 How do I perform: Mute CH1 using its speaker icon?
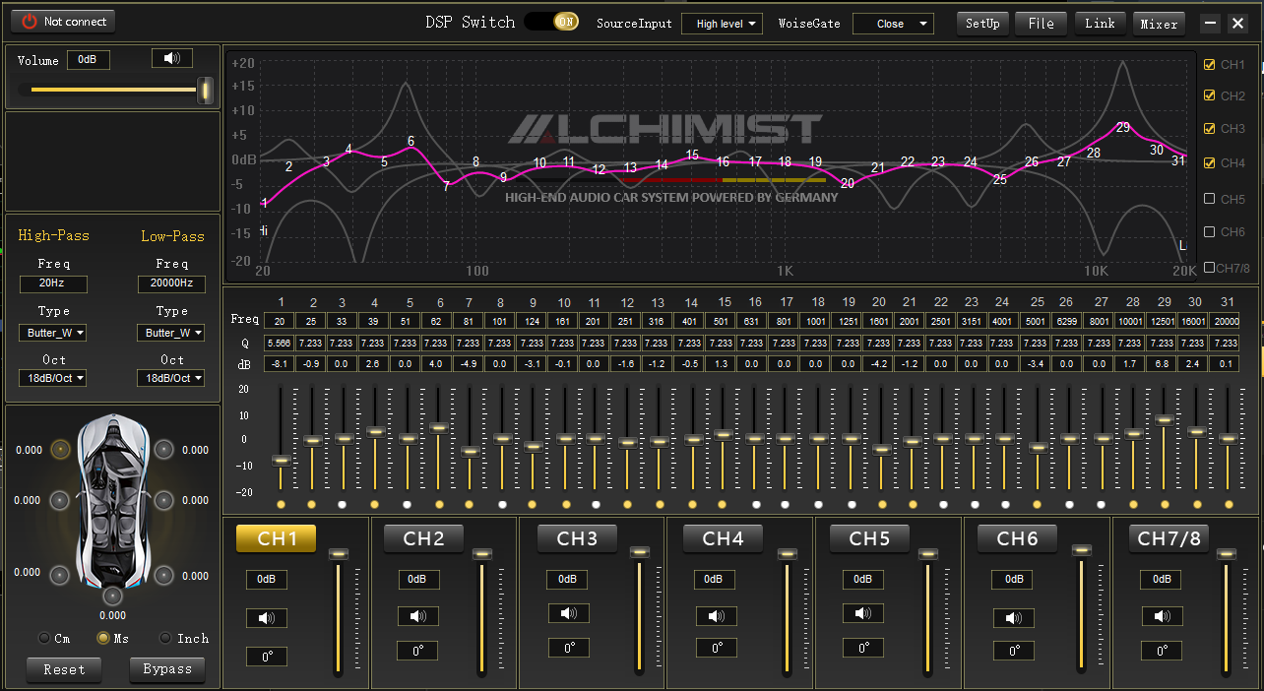coord(267,618)
